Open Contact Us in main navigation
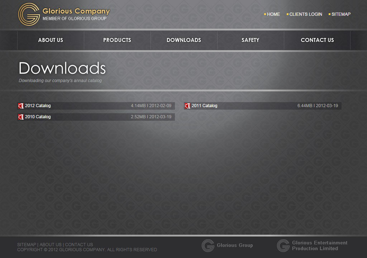The height and width of the screenshot is (258, 367). click(x=317, y=40)
